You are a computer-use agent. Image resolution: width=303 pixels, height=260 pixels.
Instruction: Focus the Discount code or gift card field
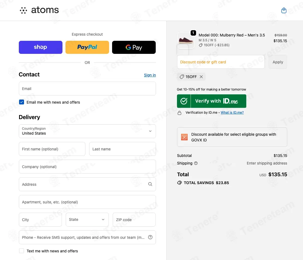(x=221, y=62)
